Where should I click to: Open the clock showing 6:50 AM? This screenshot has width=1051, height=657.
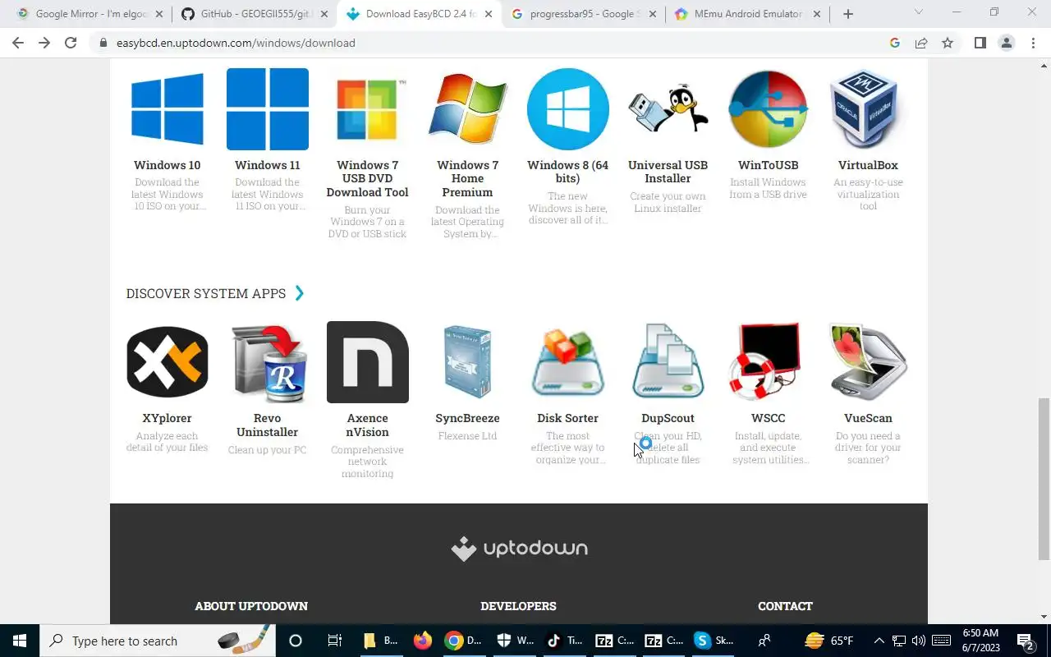(x=980, y=641)
